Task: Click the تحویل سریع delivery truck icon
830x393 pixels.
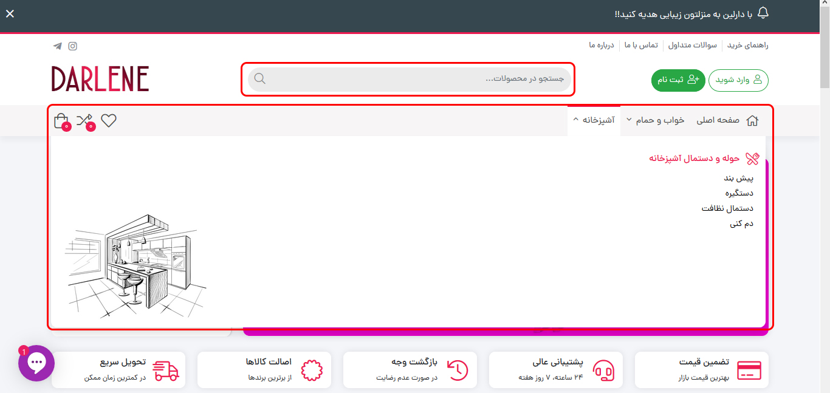Action: click(165, 369)
